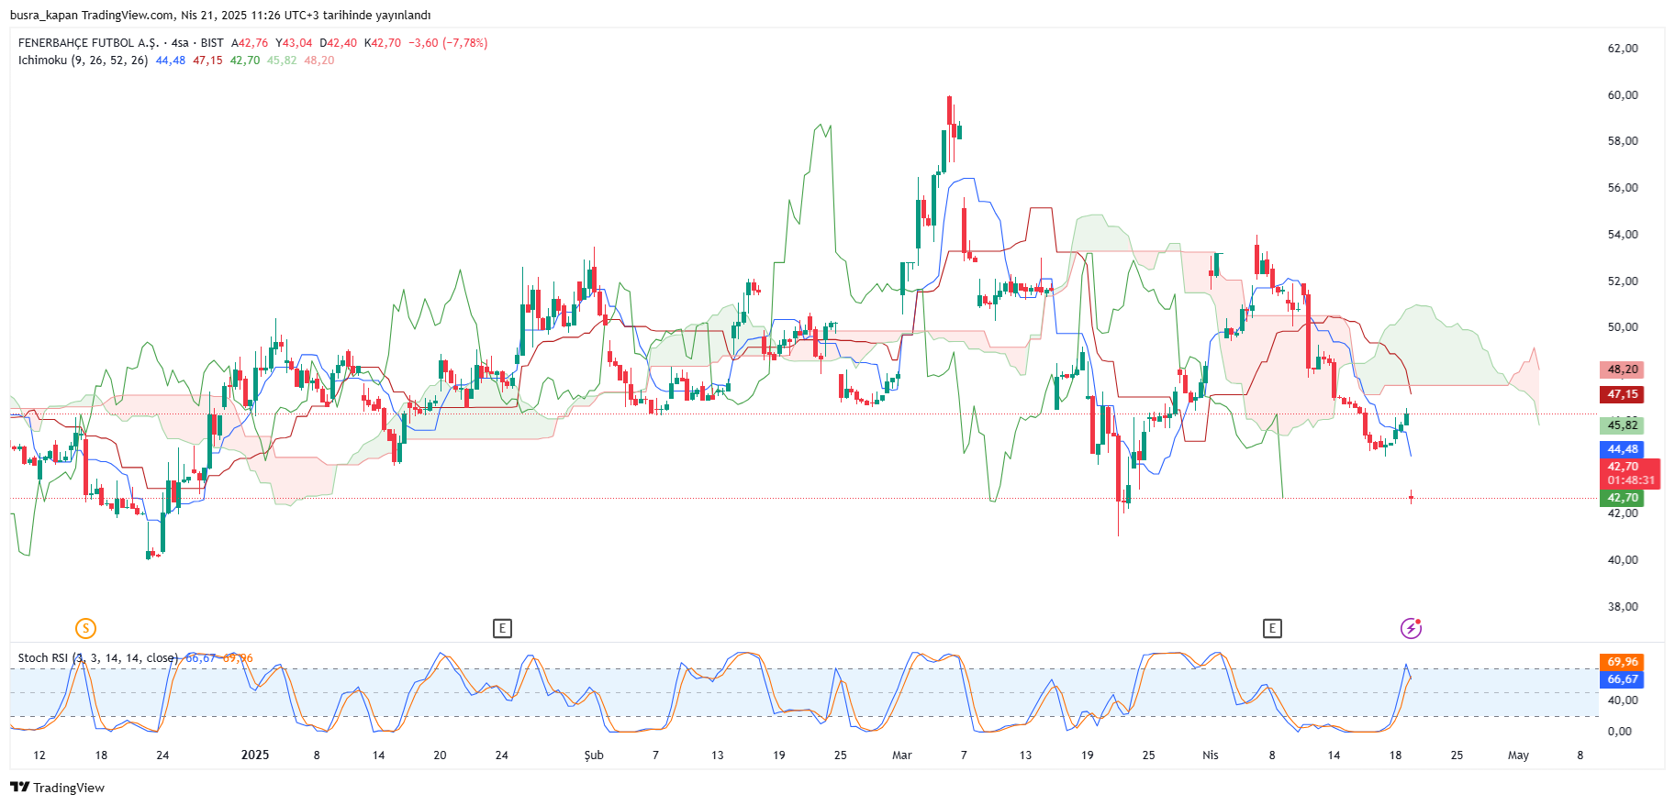The image size is (1675, 805).
Task: Click the Mar month label on time axis
Action: click(x=902, y=755)
